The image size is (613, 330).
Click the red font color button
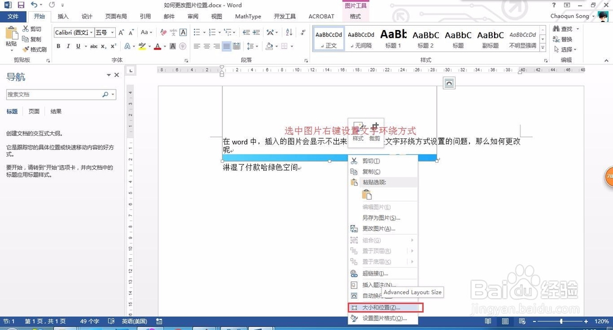[x=158, y=46]
